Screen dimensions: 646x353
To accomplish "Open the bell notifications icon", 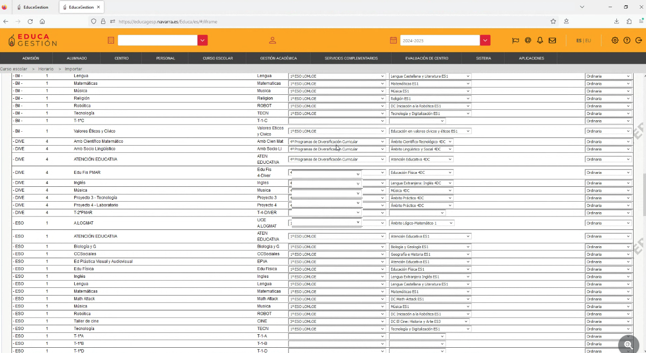I will tap(540, 41).
